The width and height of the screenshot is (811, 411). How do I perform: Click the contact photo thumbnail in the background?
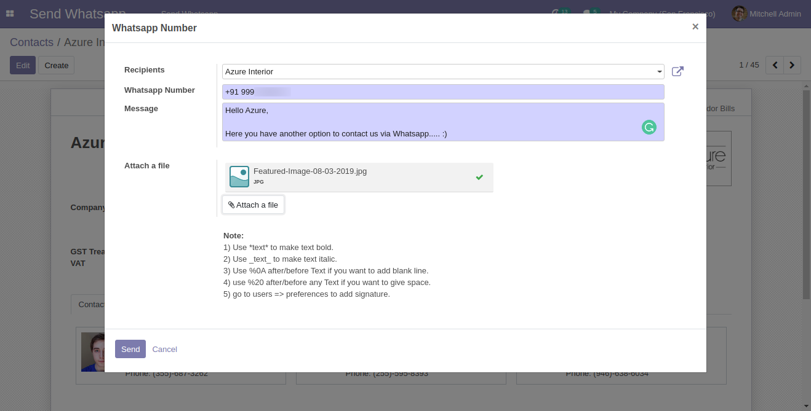93,353
